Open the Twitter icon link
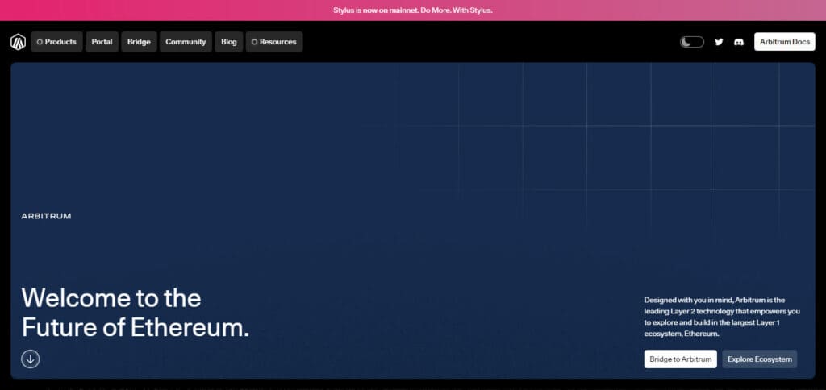Viewport: 826px width, 390px height. pyautogui.click(x=719, y=42)
